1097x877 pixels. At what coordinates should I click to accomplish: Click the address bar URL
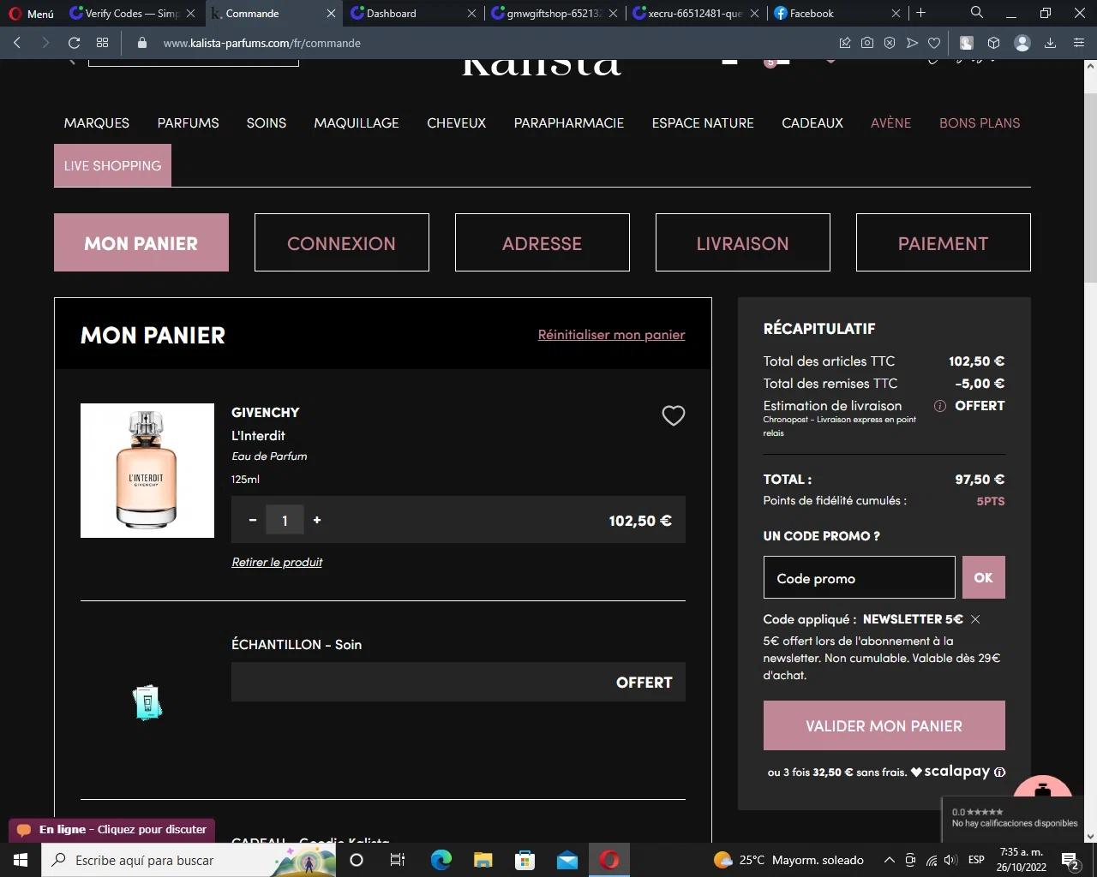coord(262,43)
